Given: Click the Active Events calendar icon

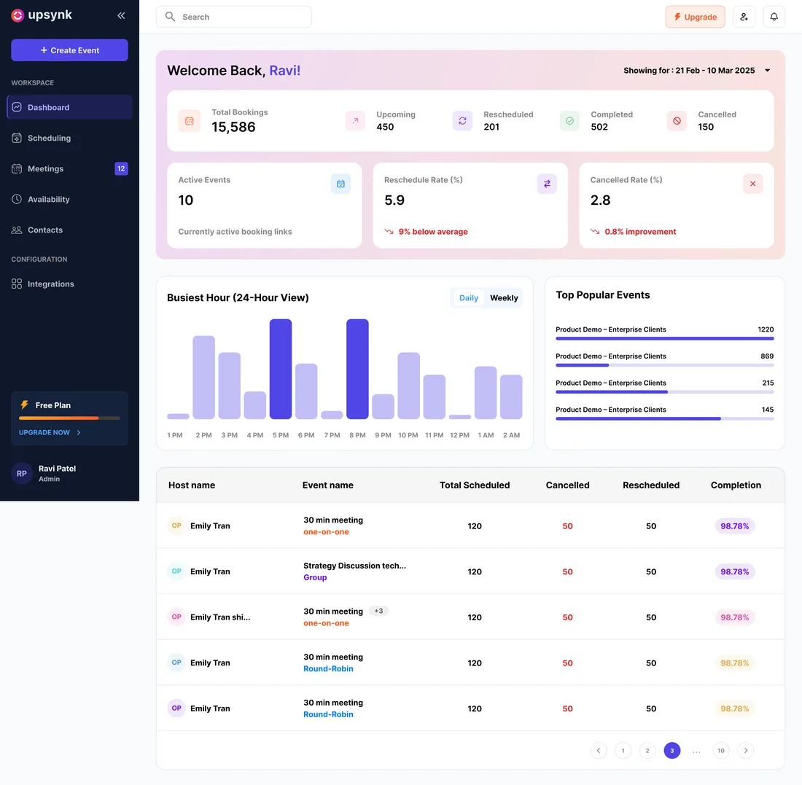Looking at the screenshot, I should (x=340, y=184).
